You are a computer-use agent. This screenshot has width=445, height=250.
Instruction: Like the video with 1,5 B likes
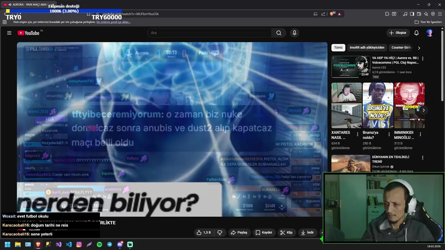tap(204, 233)
